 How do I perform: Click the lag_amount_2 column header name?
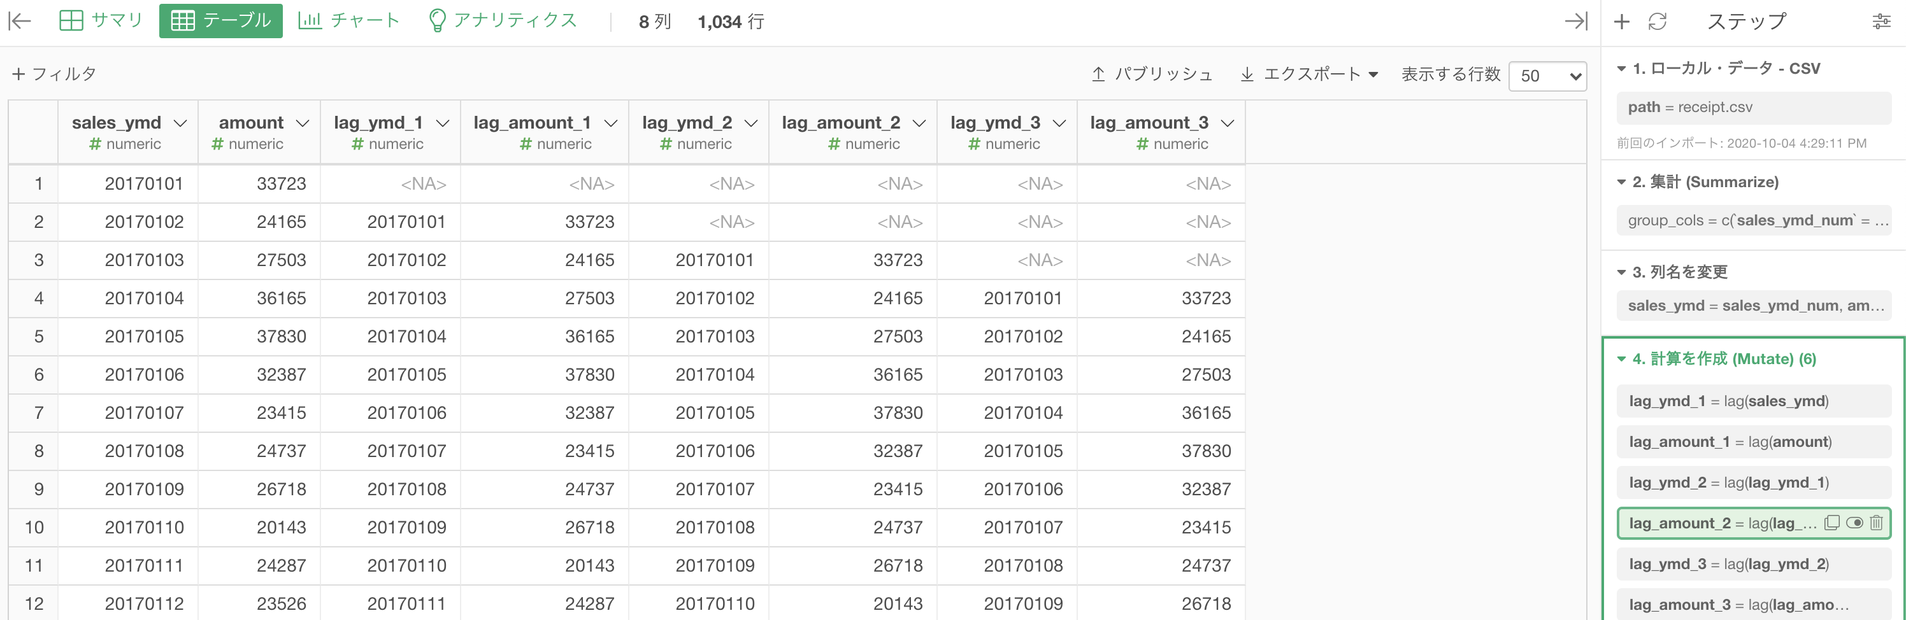840,122
